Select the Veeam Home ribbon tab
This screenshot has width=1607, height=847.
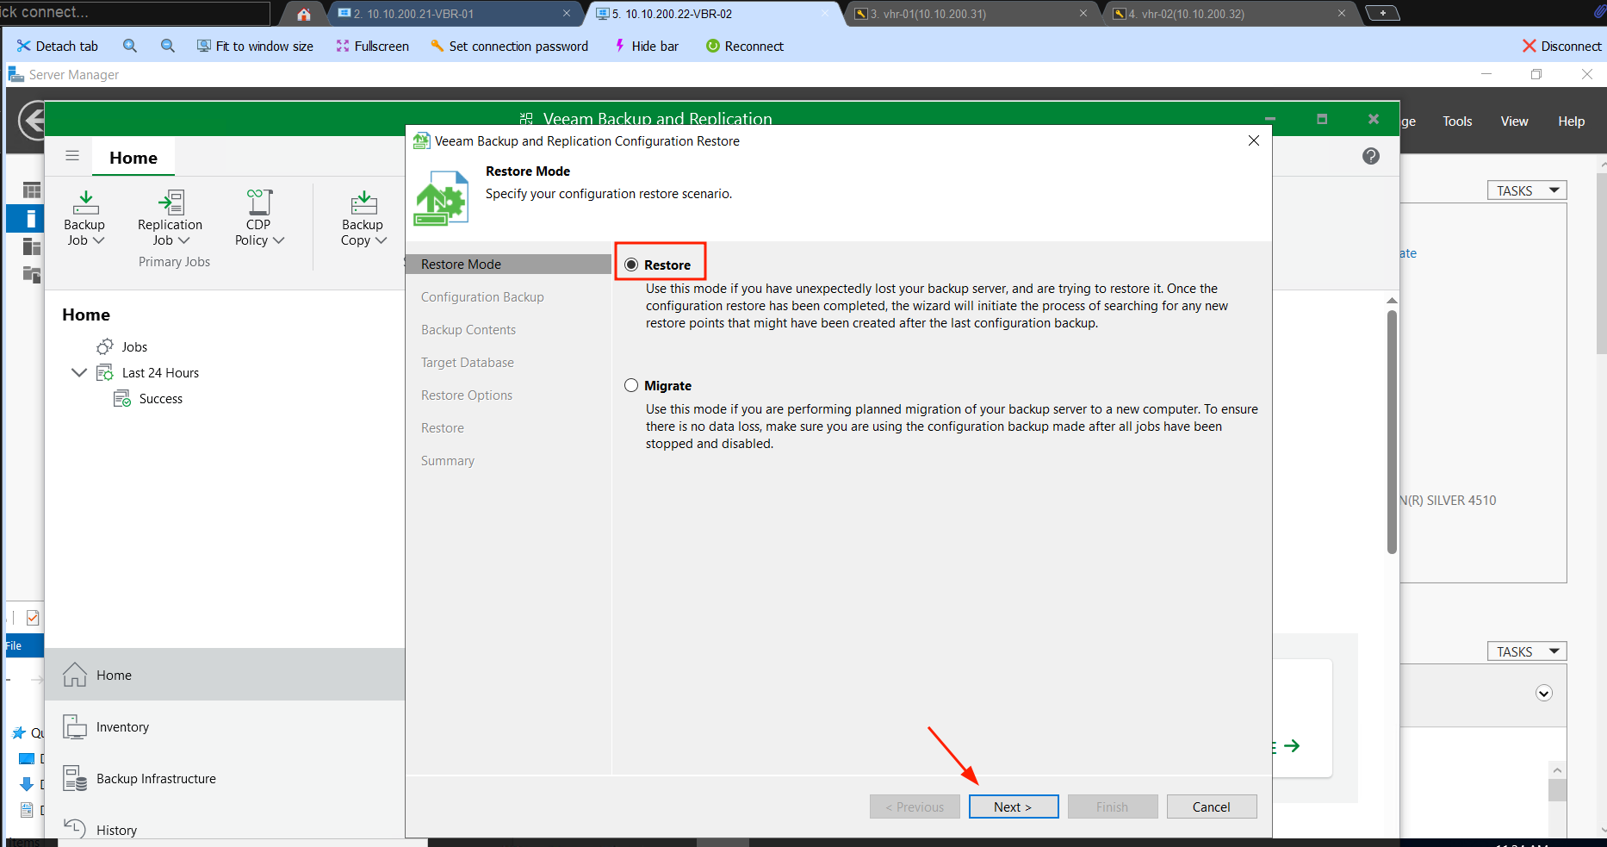(133, 158)
